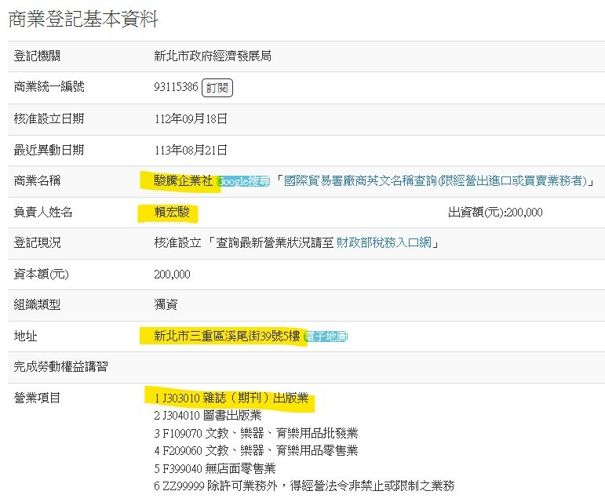Follow the 財政部稅務入口網 link
The width and height of the screenshot is (605, 502).
(384, 242)
